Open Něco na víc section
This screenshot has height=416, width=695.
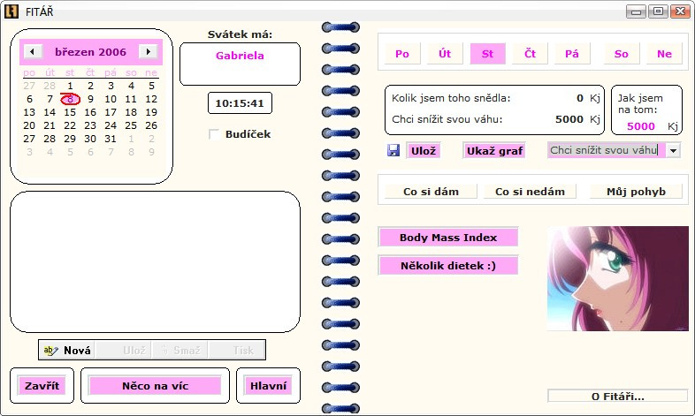tap(155, 385)
